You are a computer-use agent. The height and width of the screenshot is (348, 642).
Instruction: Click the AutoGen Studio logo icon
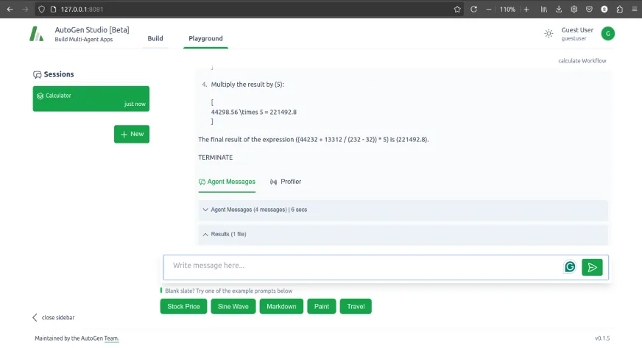(x=36, y=34)
